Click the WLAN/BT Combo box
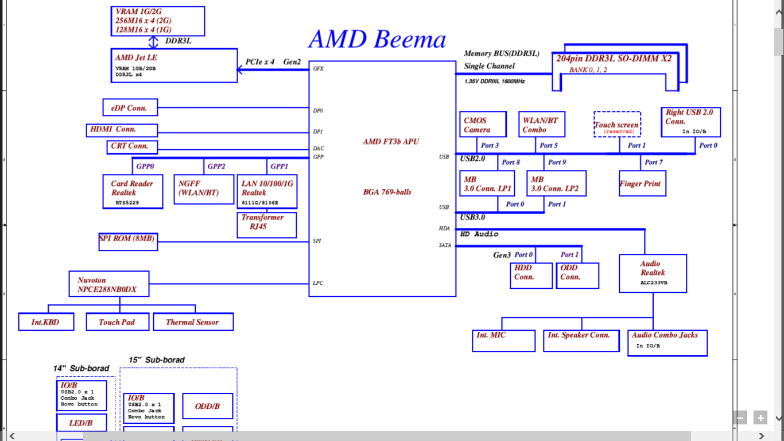The height and width of the screenshot is (441, 784). click(542, 124)
